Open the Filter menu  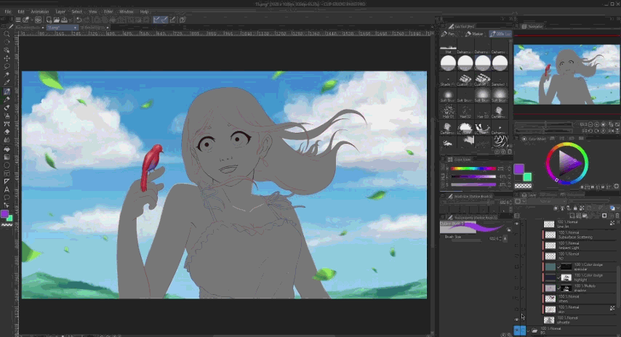point(108,12)
